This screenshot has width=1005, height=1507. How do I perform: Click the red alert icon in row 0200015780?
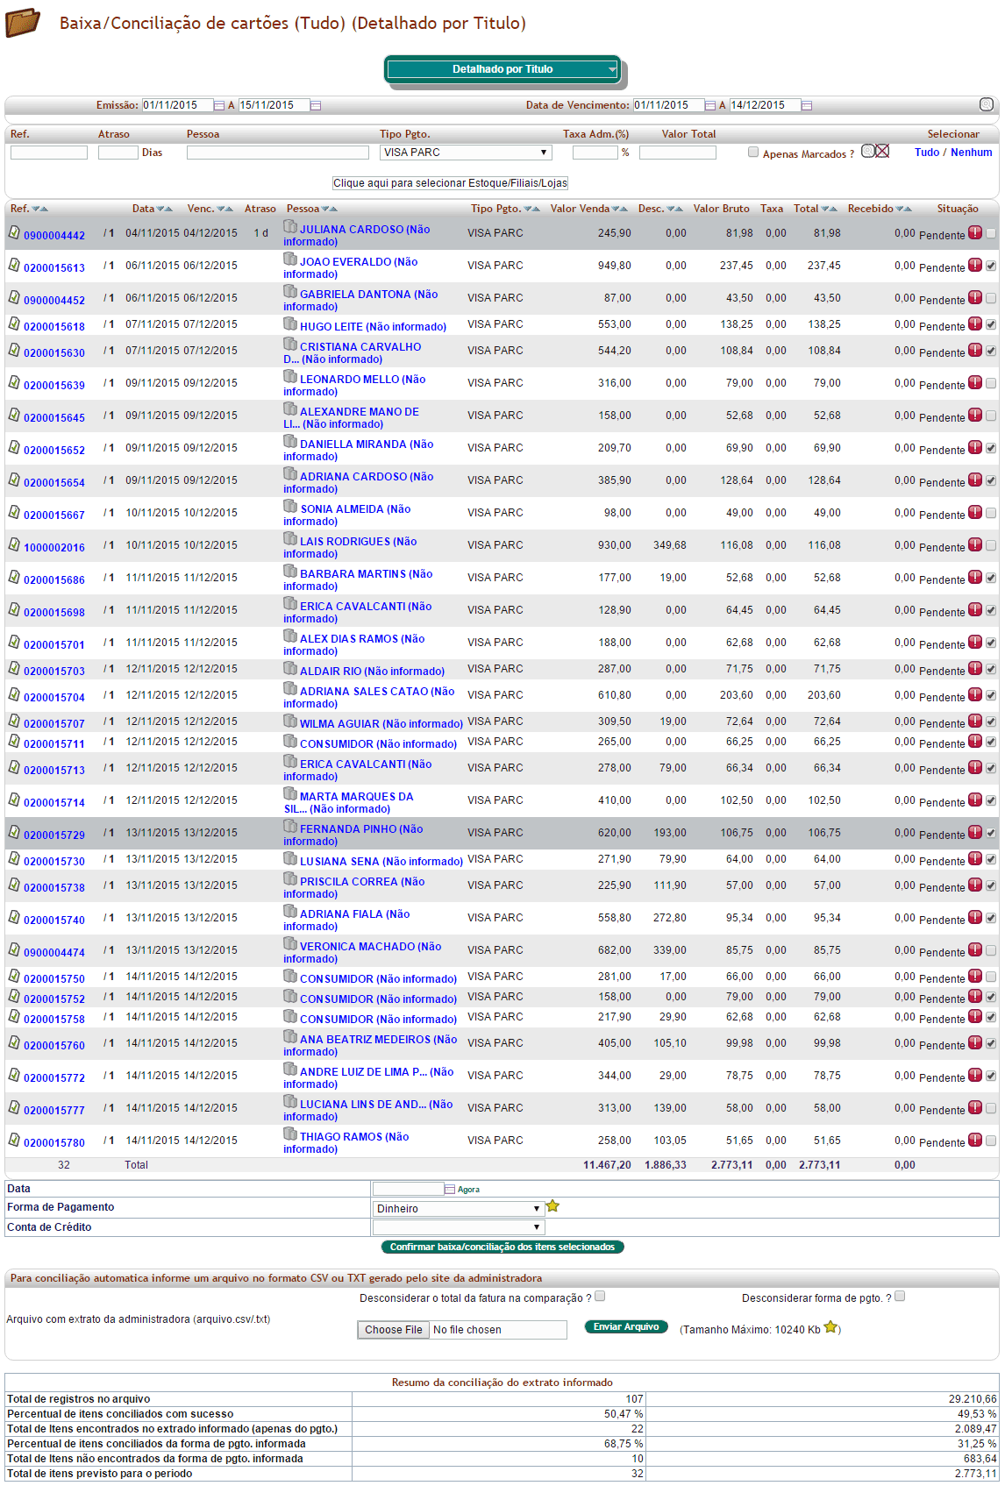click(975, 1141)
